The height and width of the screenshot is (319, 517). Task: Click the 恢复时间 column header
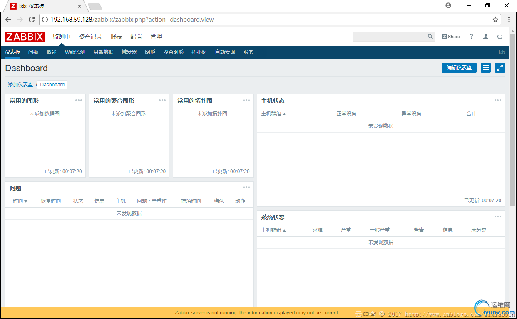(51, 201)
